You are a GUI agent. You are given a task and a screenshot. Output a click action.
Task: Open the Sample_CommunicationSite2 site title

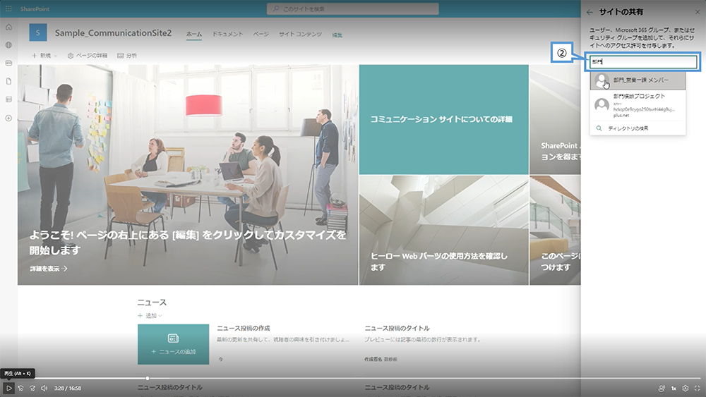click(x=113, y=33)
